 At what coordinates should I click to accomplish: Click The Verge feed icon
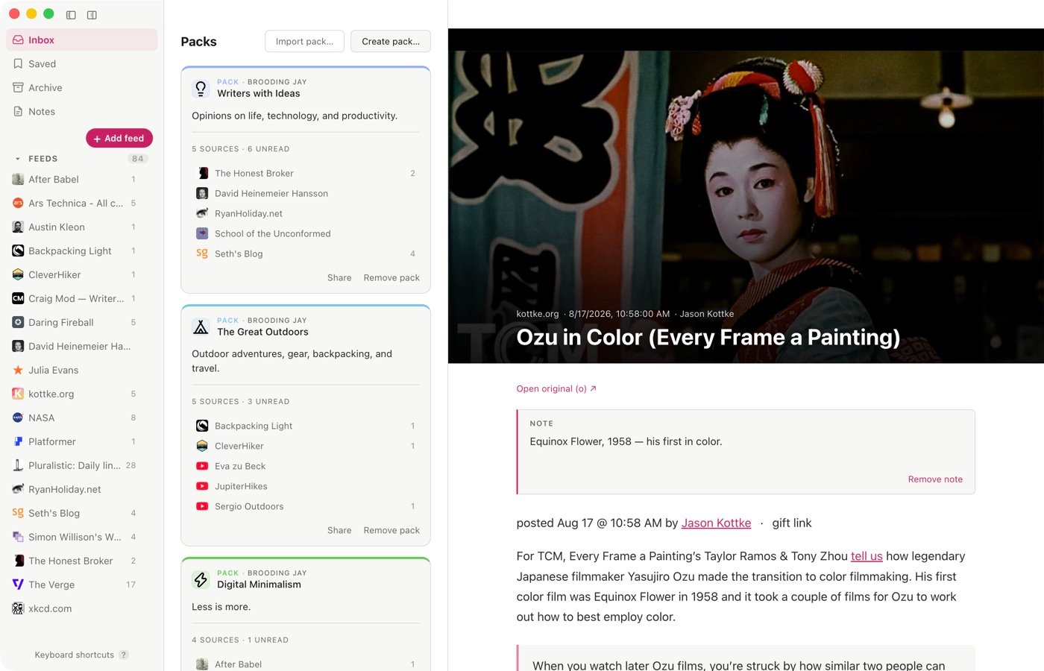pyautogui.click(x=18, y=585)
